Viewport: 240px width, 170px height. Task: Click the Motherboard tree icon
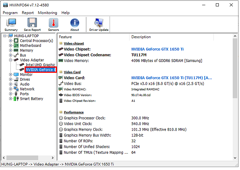pyautogui.click(x=16, y=46)
